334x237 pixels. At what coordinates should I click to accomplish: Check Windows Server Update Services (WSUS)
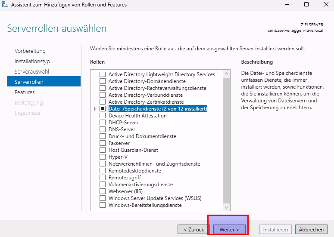point(103,198)
